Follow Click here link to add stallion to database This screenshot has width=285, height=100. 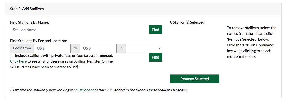pos(86,90)
